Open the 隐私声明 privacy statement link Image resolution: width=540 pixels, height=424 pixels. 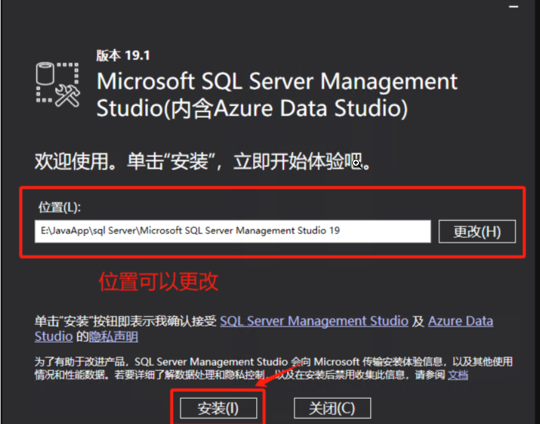(113, 336)
